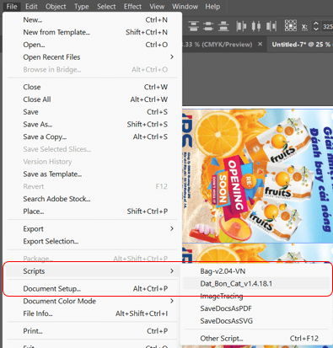This screenshot has height=348, width=333.
Task: Expand the Export submenu
Action: tap(93, 229)
